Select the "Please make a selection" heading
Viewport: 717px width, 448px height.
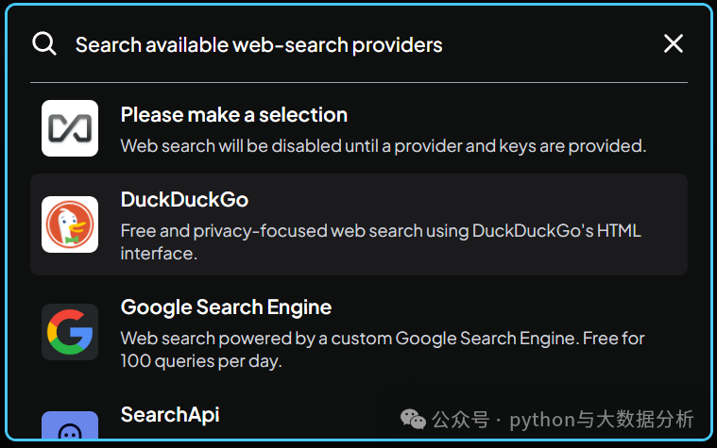pos(234,115)
